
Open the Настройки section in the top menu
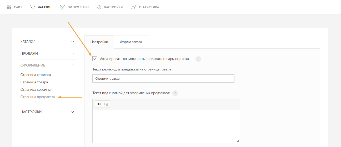click(110, 7)
